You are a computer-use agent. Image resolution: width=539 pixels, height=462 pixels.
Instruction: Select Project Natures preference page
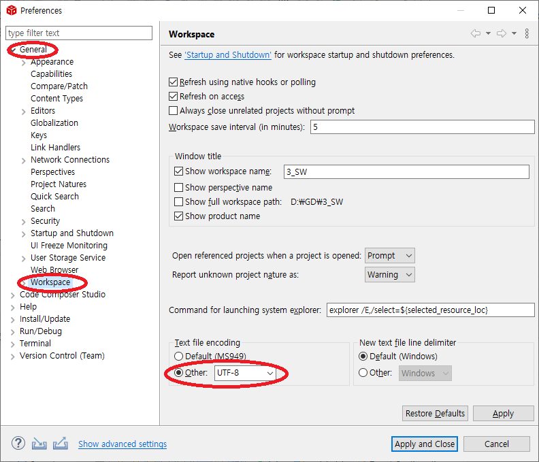(x=59, y=184)
